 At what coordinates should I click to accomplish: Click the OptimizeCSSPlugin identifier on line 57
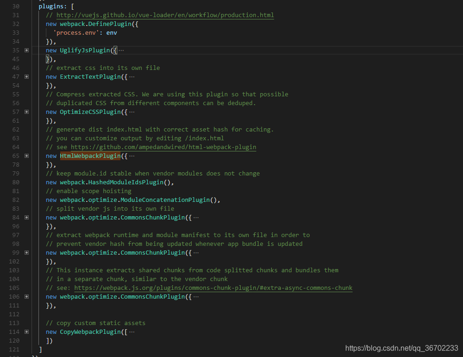coord(90,112)
